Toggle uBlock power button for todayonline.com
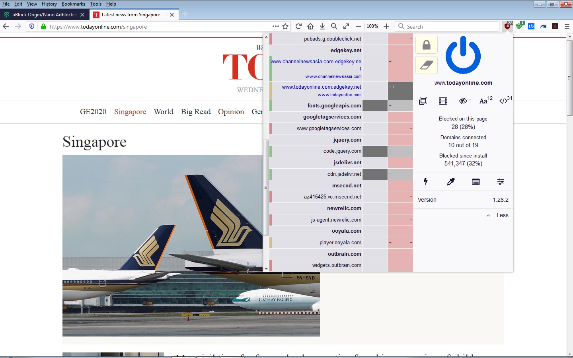The image size is (573, 358). [463, 55]
